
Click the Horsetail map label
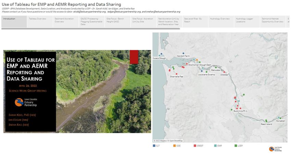tap(280, 121)
